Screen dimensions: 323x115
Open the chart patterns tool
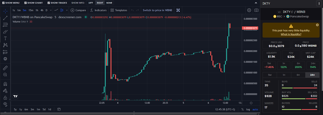tap(5, 45)
